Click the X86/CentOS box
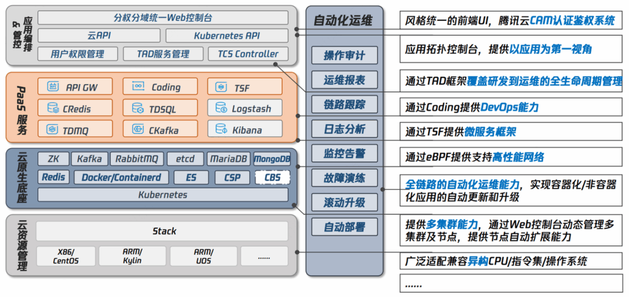The width and height of the screenshot is (629, 297). tap(66, 256)
